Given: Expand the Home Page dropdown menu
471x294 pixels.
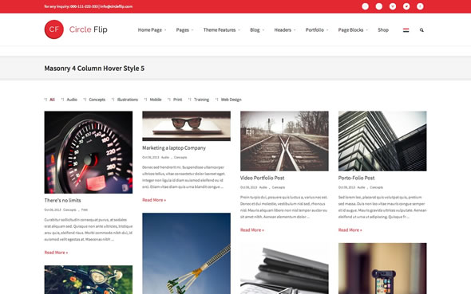Looking at the screenshot, I should point(152,30).
